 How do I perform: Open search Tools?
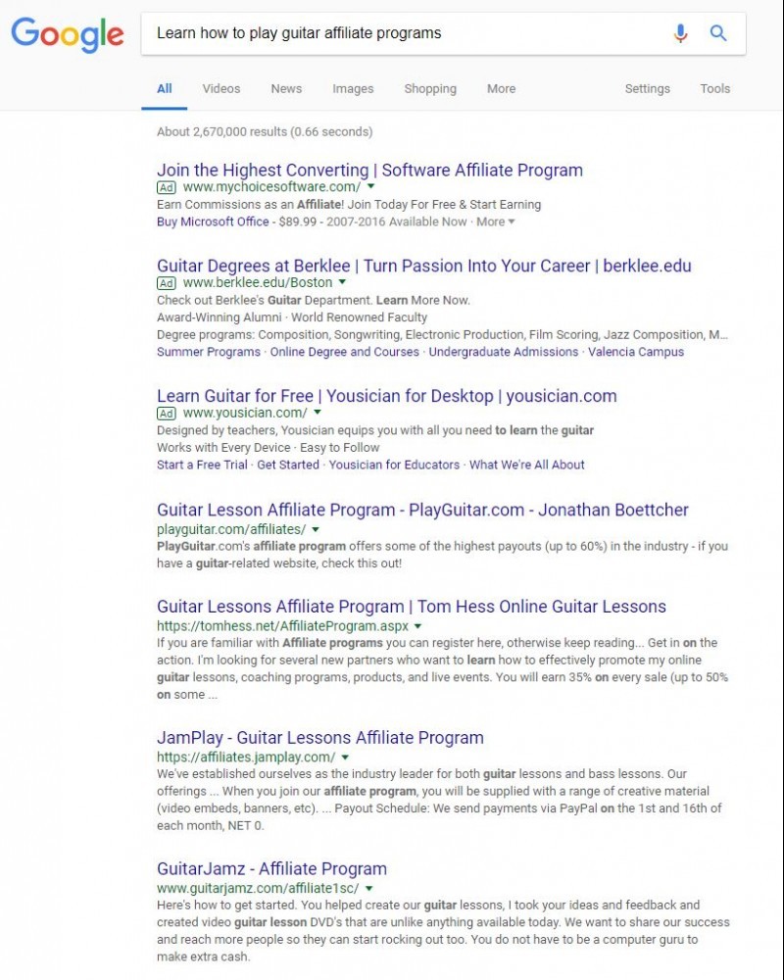click(x=714, y=89)
